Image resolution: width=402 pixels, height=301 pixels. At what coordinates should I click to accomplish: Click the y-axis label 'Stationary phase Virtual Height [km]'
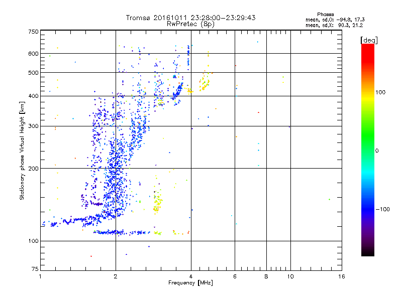(x=22, y=150)
